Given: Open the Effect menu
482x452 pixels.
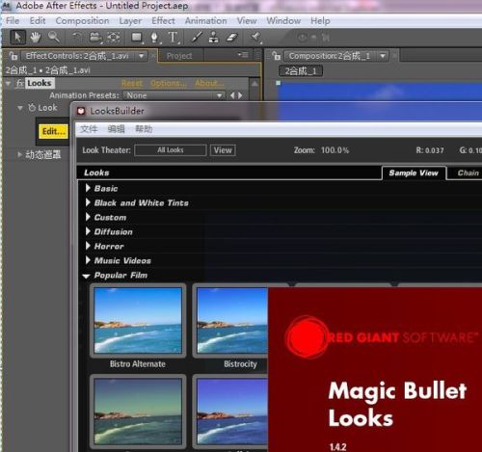Looking at the screenshot, I should [x=163, y=21].
